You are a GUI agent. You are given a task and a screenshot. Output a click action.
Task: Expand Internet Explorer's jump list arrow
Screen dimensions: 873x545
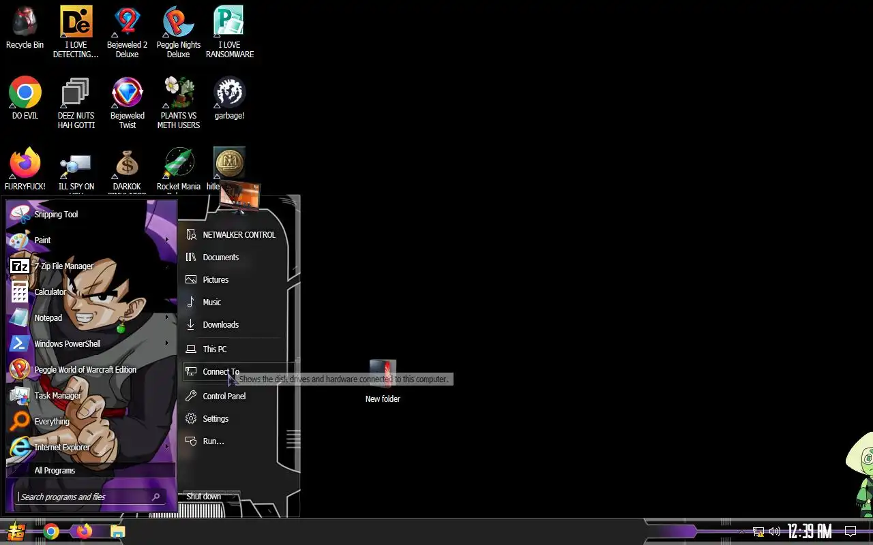coord(167,447)
